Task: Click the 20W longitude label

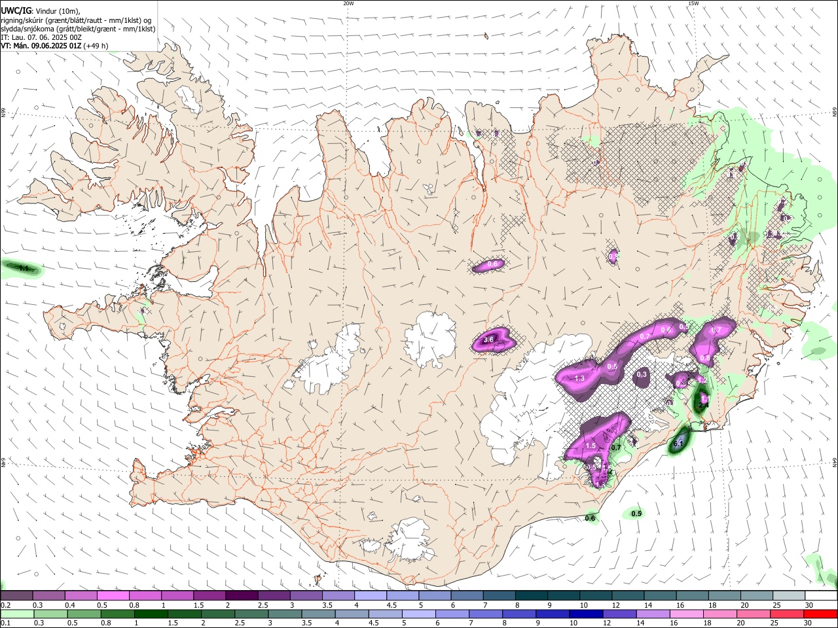Action: (x=348, y=3)
